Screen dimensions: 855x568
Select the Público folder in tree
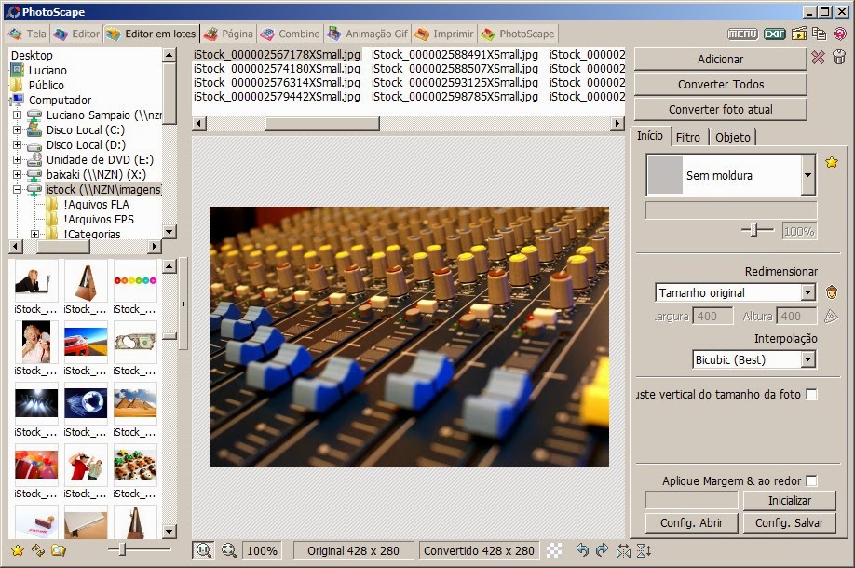[47, 85]
